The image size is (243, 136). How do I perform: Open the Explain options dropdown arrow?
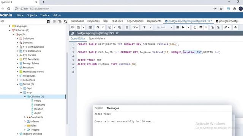206,28
